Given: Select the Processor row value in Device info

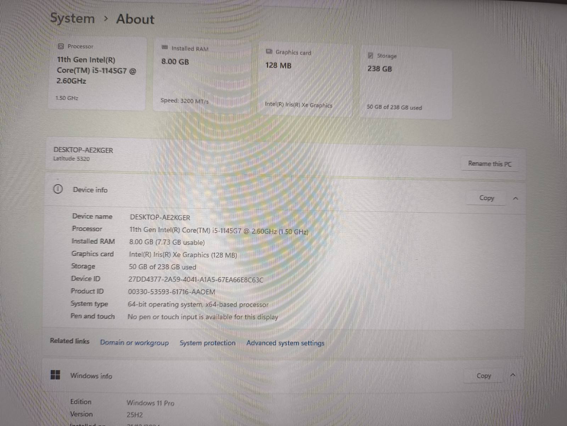Looking at the screenshot, I should point(219,231).
